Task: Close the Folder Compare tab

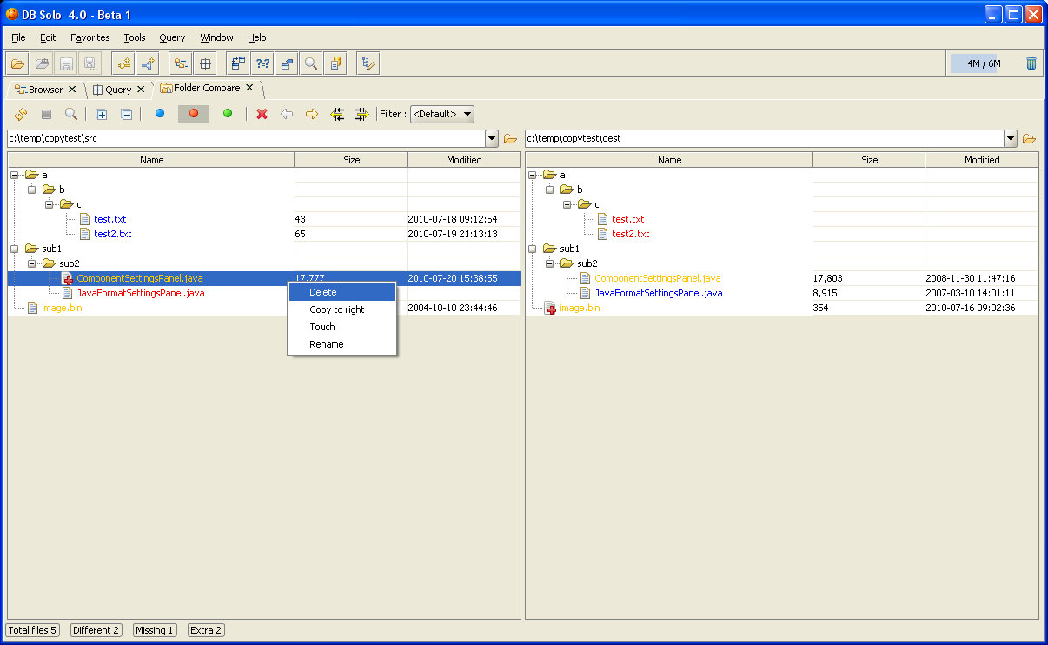Action: click(x=249, y=88)
